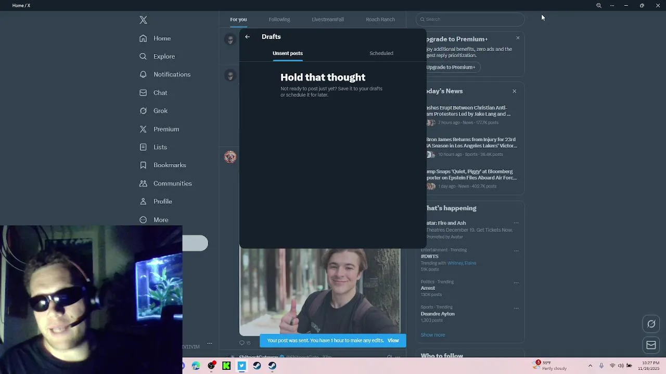Viewport: 666px width, 374px height.
Task: Click the red avatar in the feed
Action: (x=230, y=157)
